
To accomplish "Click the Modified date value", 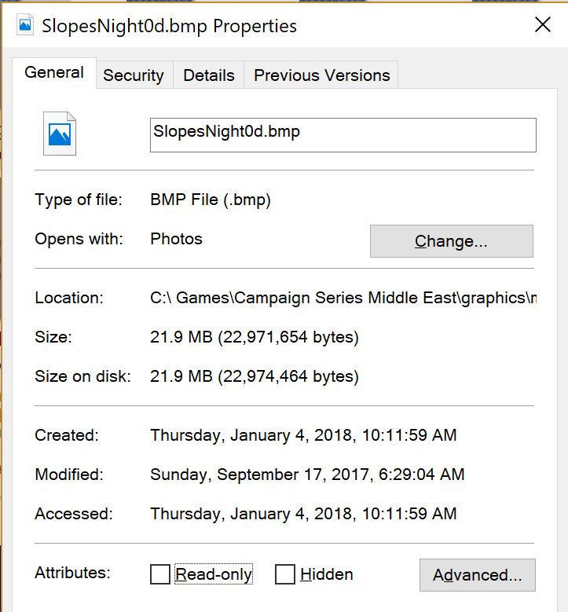I will [307, 475].
